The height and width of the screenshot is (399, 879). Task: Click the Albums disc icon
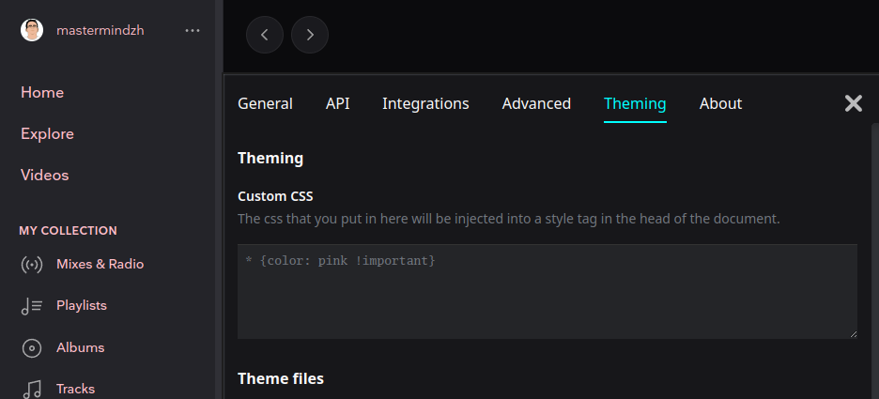(x=32, y=347)
